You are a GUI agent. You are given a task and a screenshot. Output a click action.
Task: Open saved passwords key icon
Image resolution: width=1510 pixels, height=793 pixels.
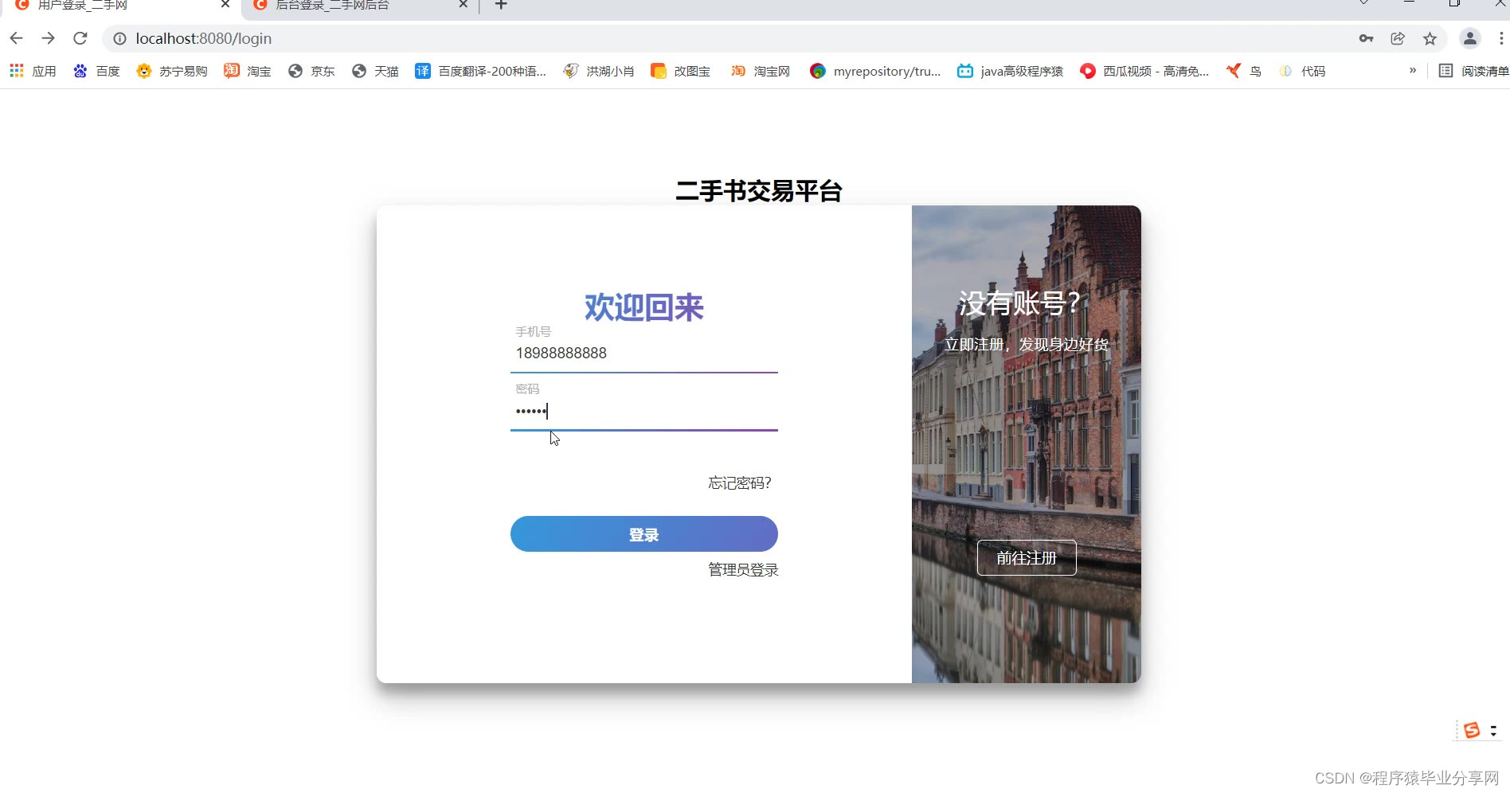[1366, 38]
